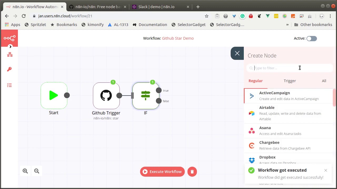The height and width of the screenshot is (189, 337).
Task: Add the Asana node
Action: tap(289, 131)
